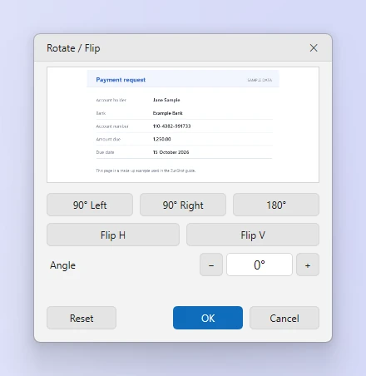Click '15 October 2026' in the preview
Viewport: 366px width, 376px height.
click(x=171, y=152)
